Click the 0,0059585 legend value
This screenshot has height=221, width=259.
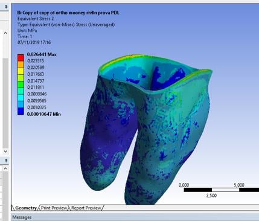coord(37,101)
